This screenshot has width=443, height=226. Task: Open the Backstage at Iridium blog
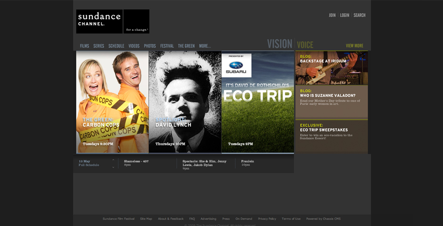[x=331, y=68]
